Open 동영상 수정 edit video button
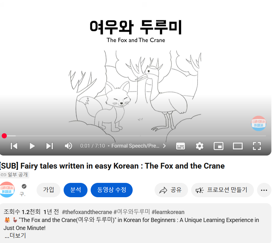 click(112, 190)
